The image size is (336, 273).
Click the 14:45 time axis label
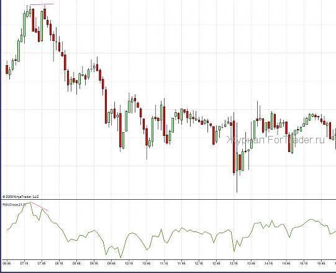tap(286, 263)
